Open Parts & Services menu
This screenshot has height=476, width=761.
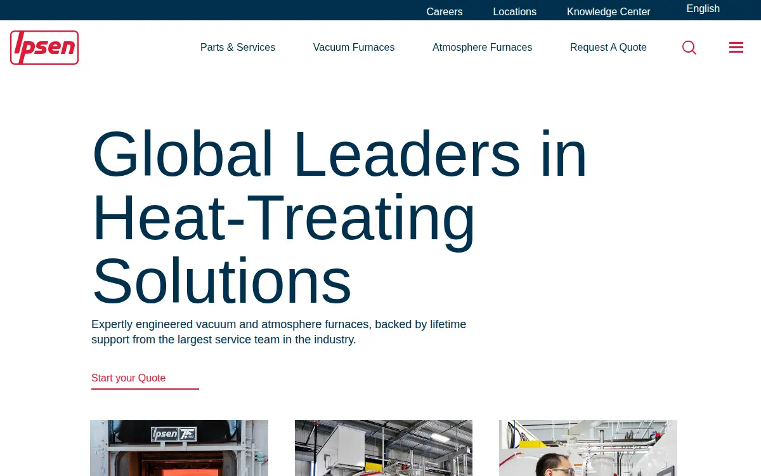point(238,48)
